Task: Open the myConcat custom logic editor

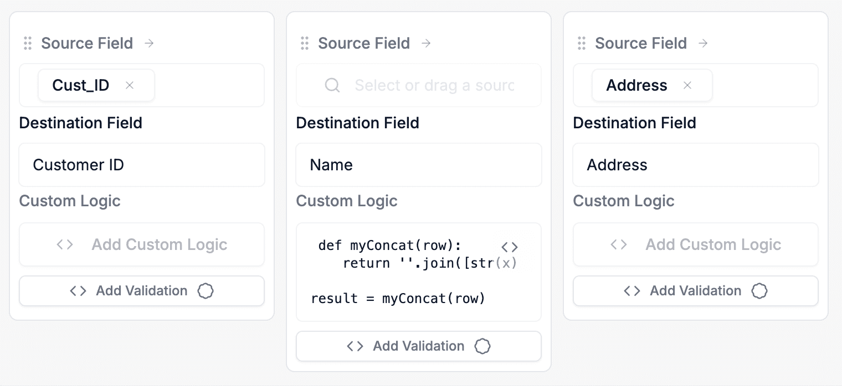Action: (419, 272)
